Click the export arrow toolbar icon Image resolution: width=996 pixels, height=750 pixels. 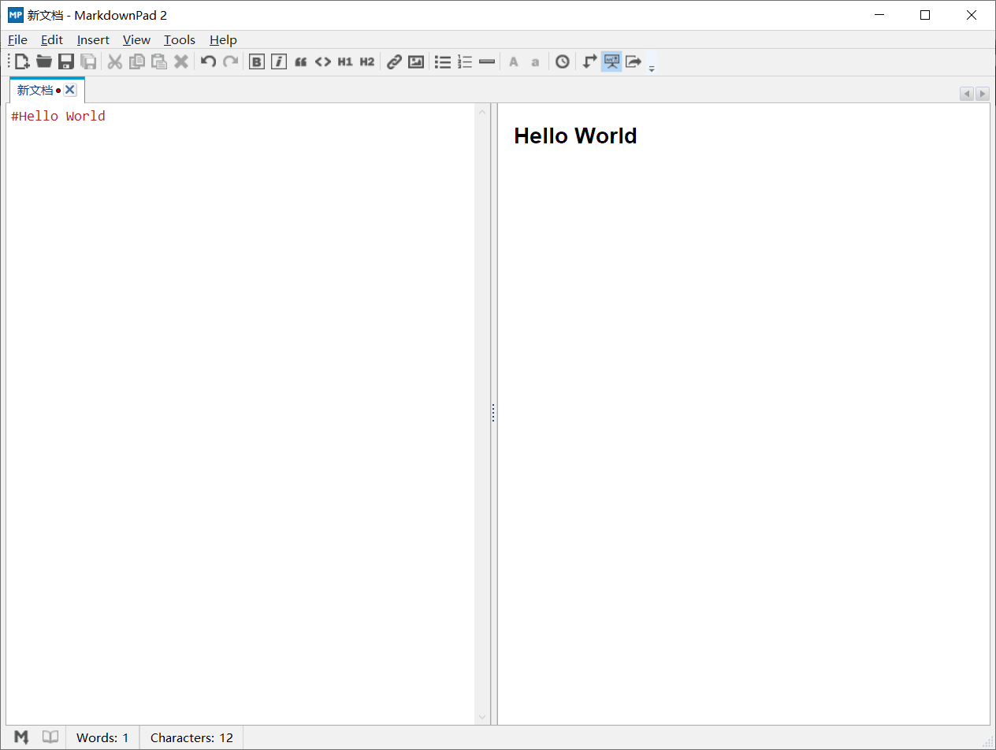tap(634, 61)
